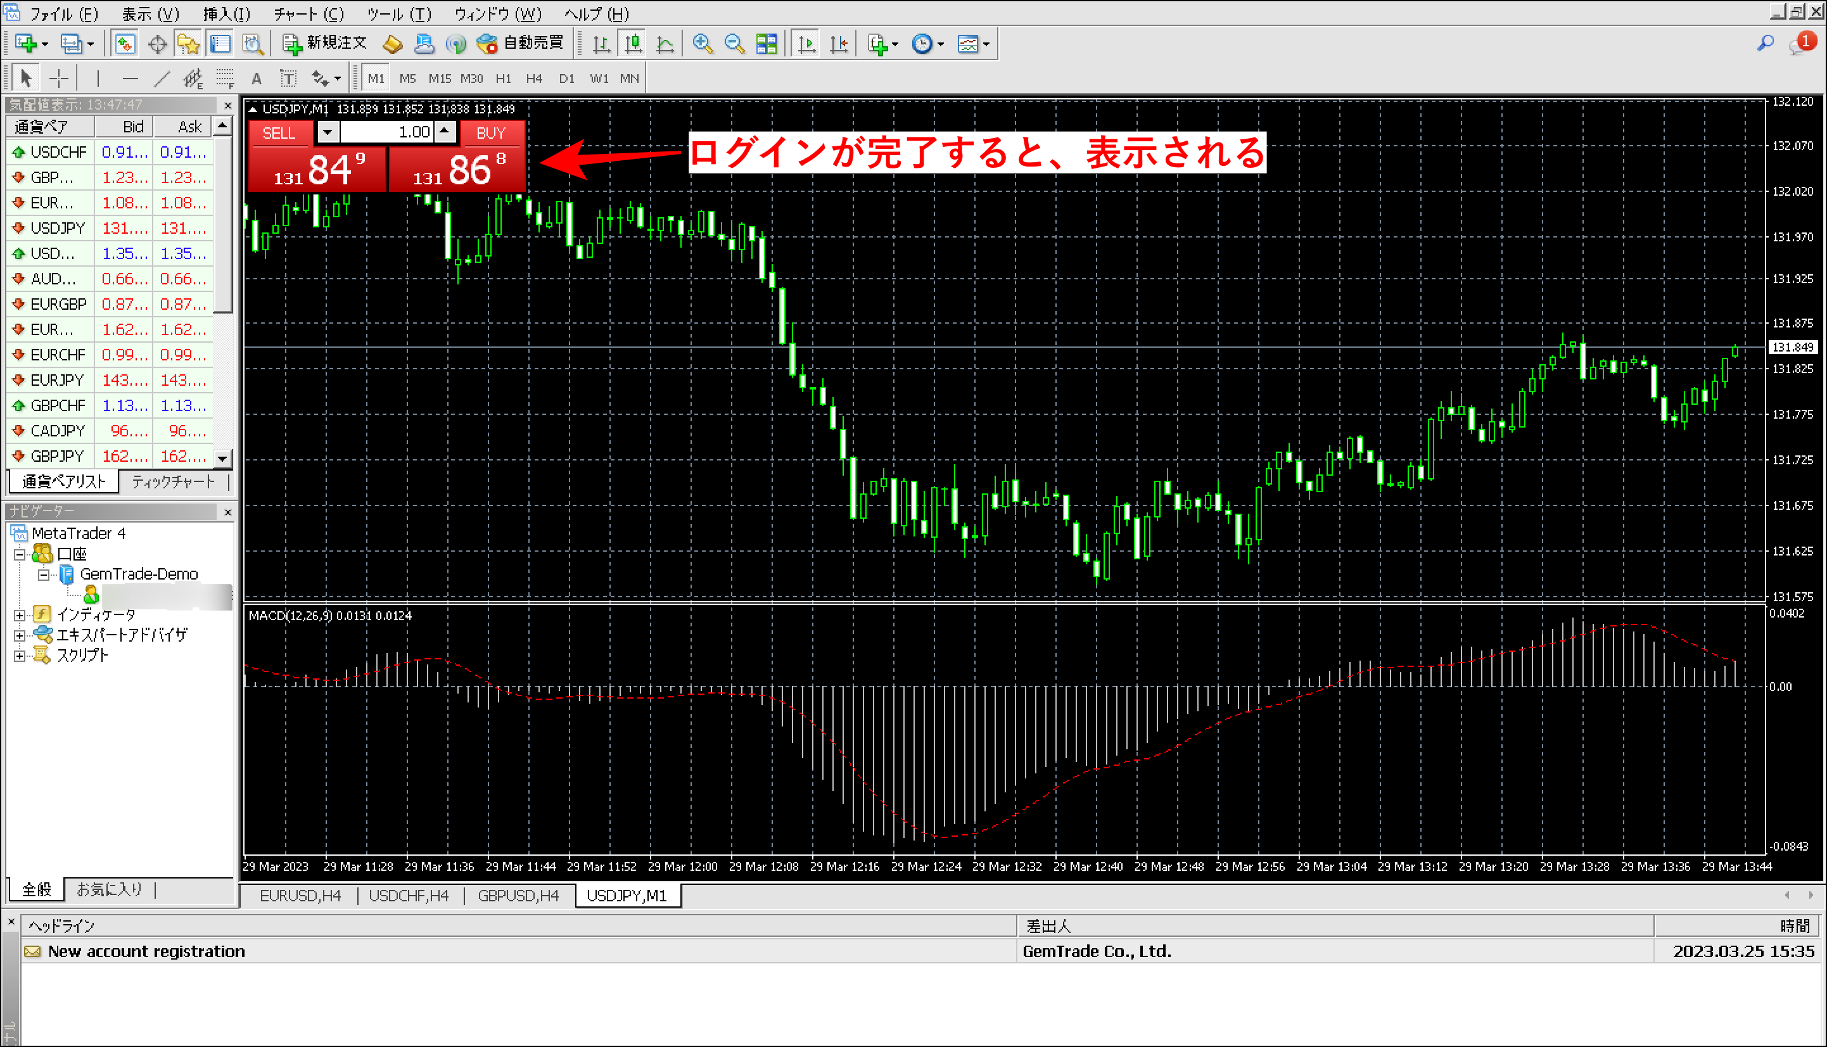
Task: Open the arrows objects dropdown
Action: tap(326, 78)
